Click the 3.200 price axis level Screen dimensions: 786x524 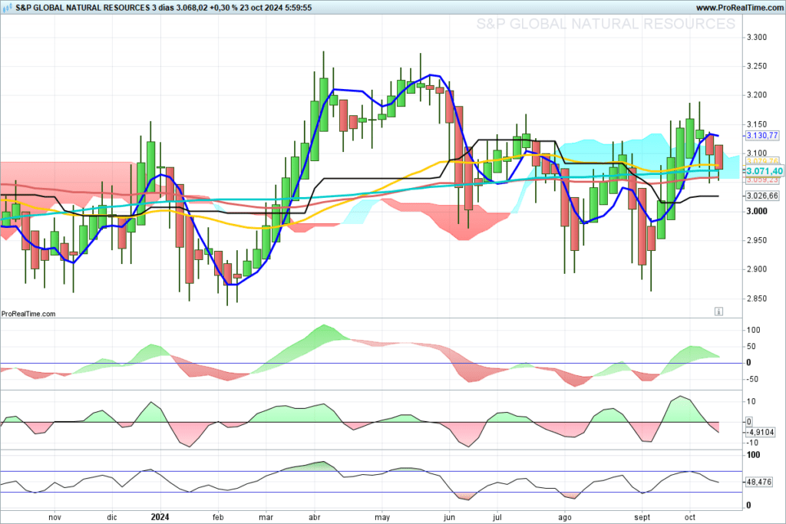(x=757, y=95)
